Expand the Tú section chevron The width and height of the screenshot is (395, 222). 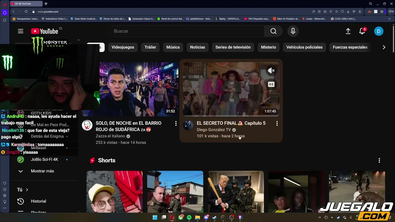[x=27, y=190]
